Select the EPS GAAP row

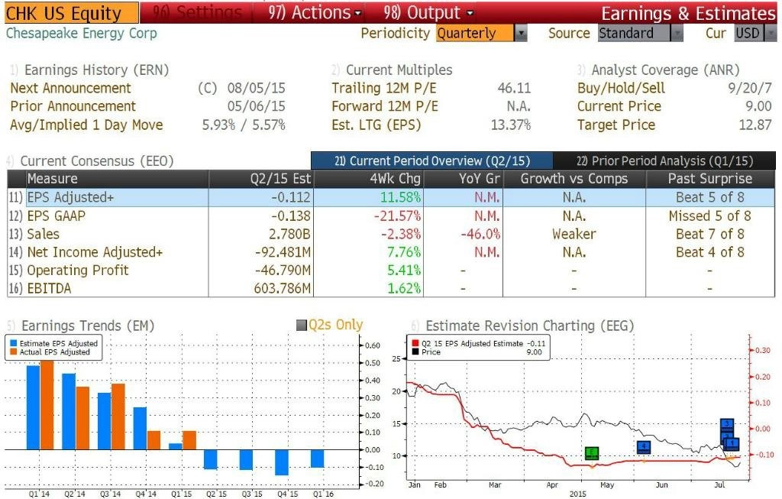391,216
